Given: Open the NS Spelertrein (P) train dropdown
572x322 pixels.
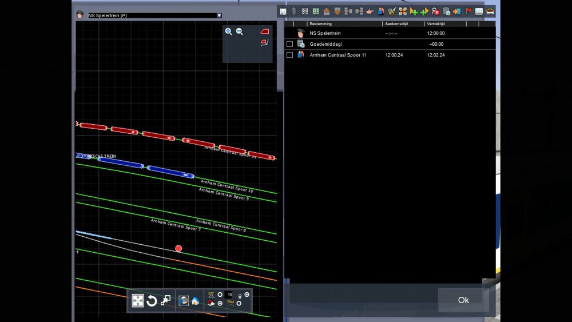Looking at the screenshot, I should (219, 15).
